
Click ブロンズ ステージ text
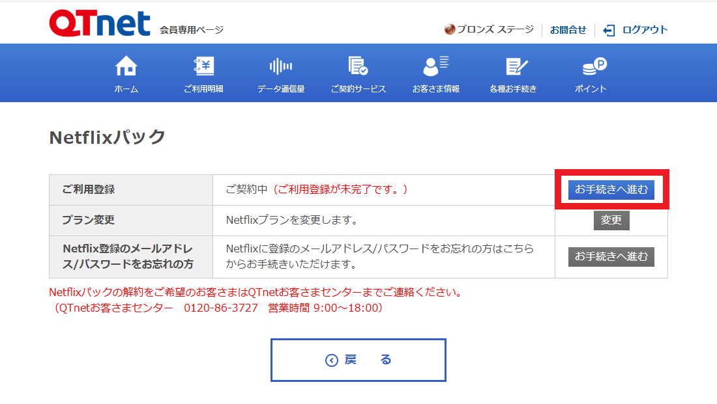[x=495, y=29]
